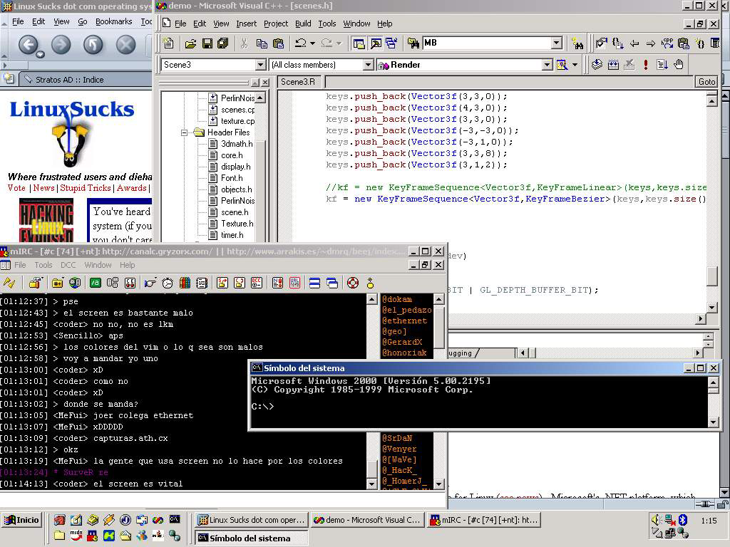The height and width of the screenshot is (547, 730).
Task: Switch to Linux Sucks taskbar button
Action: [252, 520]
